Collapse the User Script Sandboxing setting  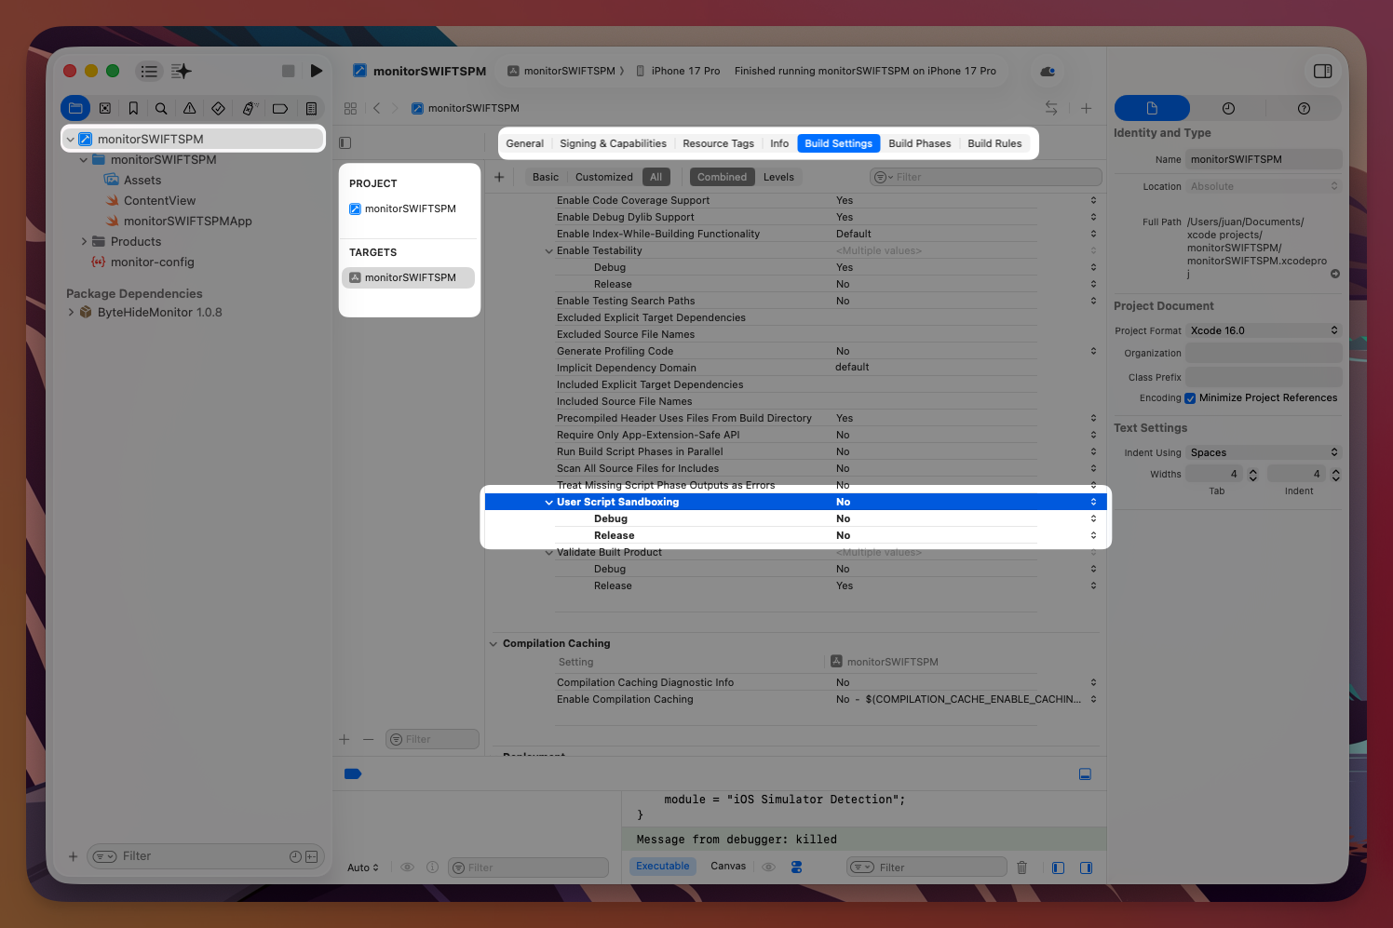pos(549,502)
